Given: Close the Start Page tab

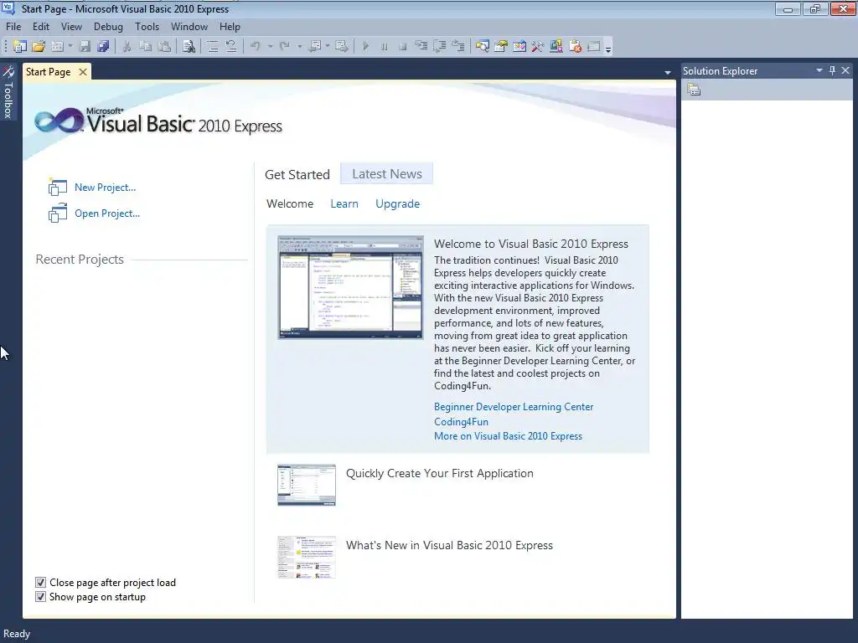Looking at the screenshot, I should [83, 72].
